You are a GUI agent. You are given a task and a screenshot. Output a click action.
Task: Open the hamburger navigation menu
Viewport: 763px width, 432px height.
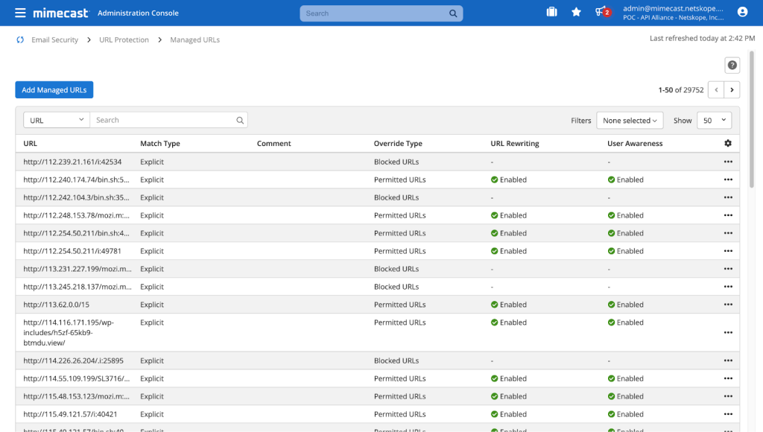click(x=20, y=13)
